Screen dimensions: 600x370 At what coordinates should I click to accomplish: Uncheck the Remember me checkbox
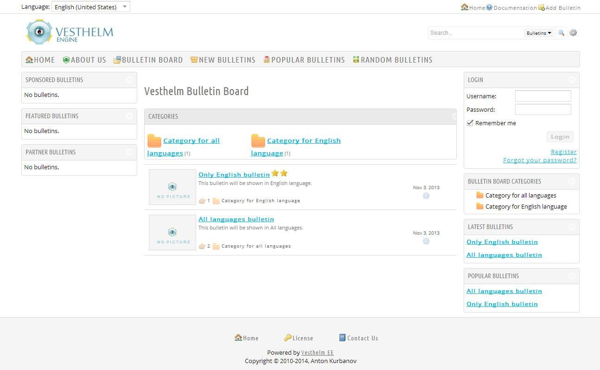click(470, 122)
